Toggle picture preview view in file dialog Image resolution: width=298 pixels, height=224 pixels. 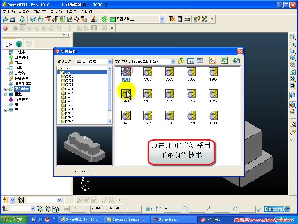tap(200, 61)
